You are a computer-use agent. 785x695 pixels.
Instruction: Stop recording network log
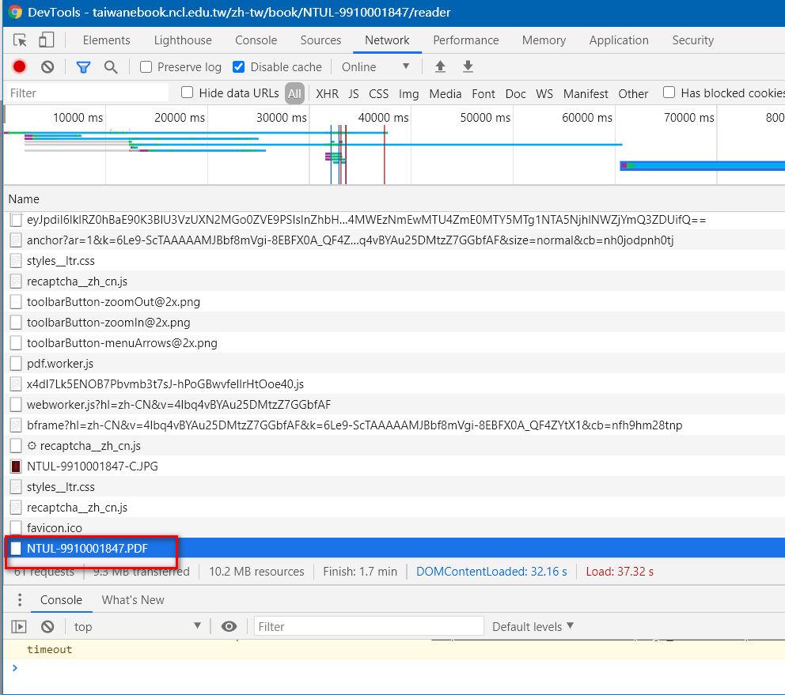pyautogui.click(x=20, y=67)
